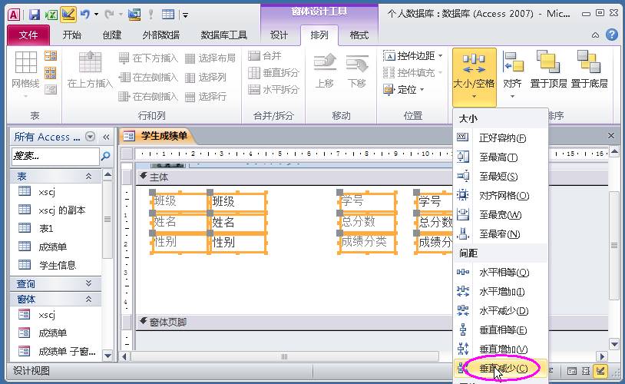The height and width of the screenshot is (384, 625).
Task: Click the 合并 merge button
Action: tap(265, 56)
